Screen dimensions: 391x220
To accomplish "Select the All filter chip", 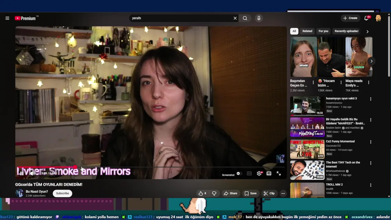I will 294,31.
